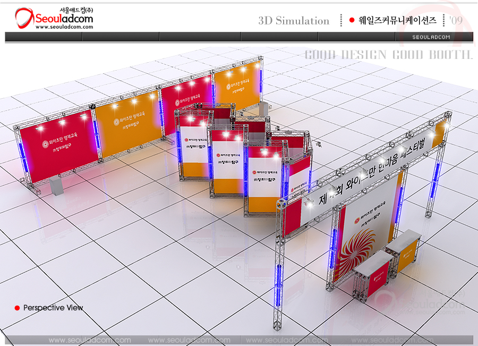
Task: Click the SEOULADCOM label in the dark bar
Action: [431, 37]
